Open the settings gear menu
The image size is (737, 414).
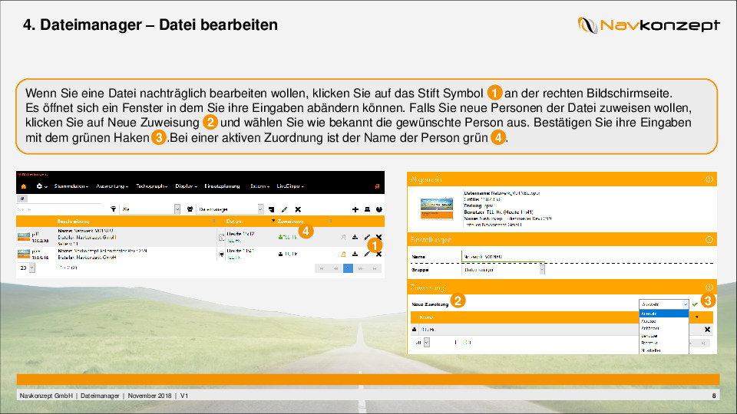40,186
